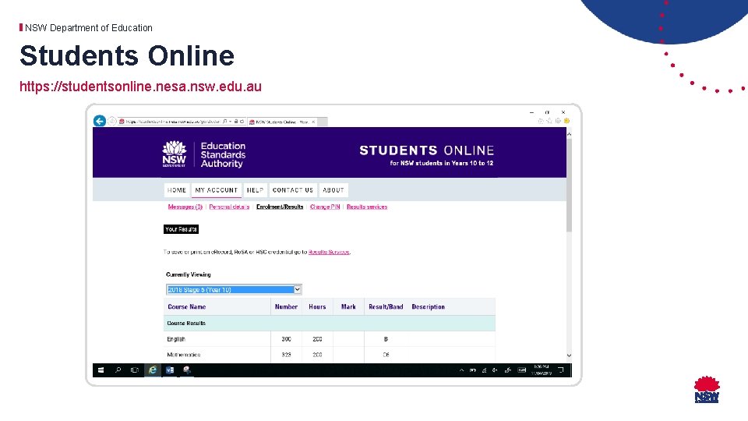Follow the Results Services link in the paragraph
This screenshot has width=748, height=421.
329,252
